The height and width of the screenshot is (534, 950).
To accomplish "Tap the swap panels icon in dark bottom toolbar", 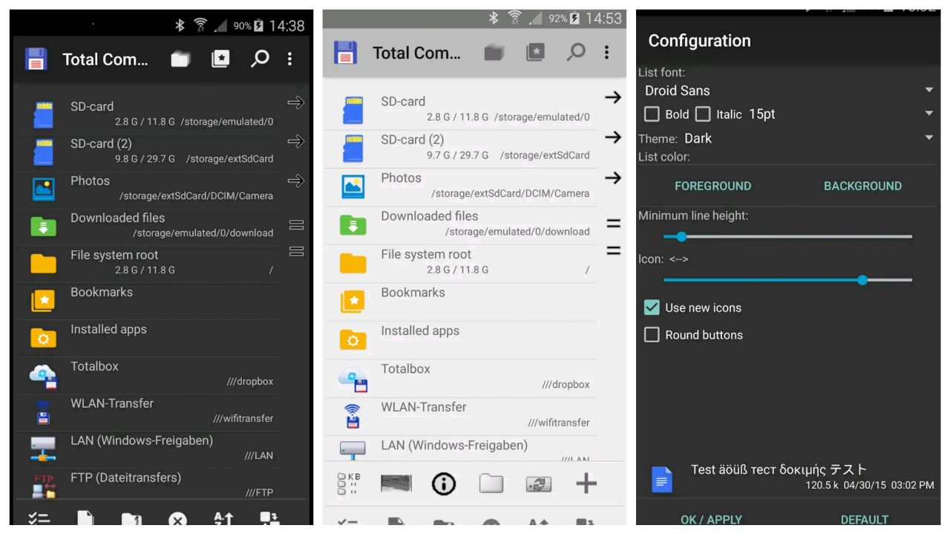I will pos(269,520).
